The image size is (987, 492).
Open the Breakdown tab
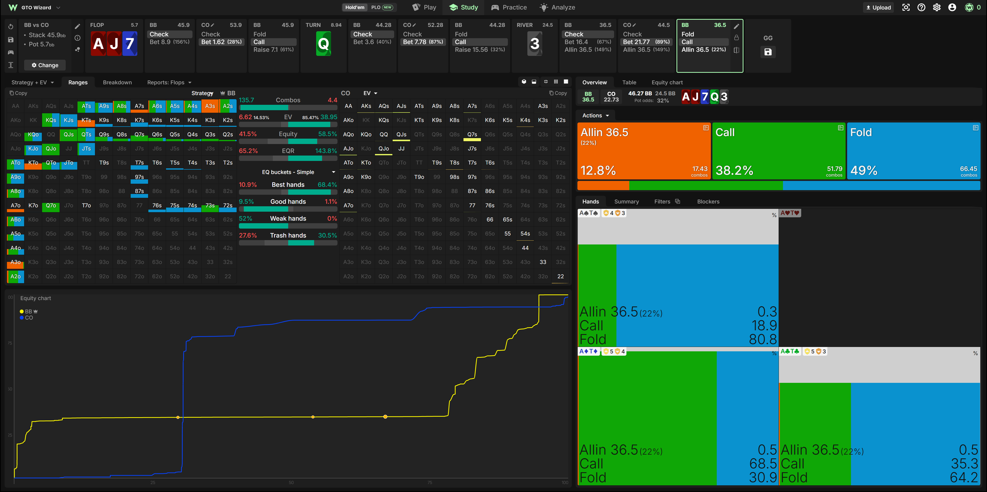(117, 82)
